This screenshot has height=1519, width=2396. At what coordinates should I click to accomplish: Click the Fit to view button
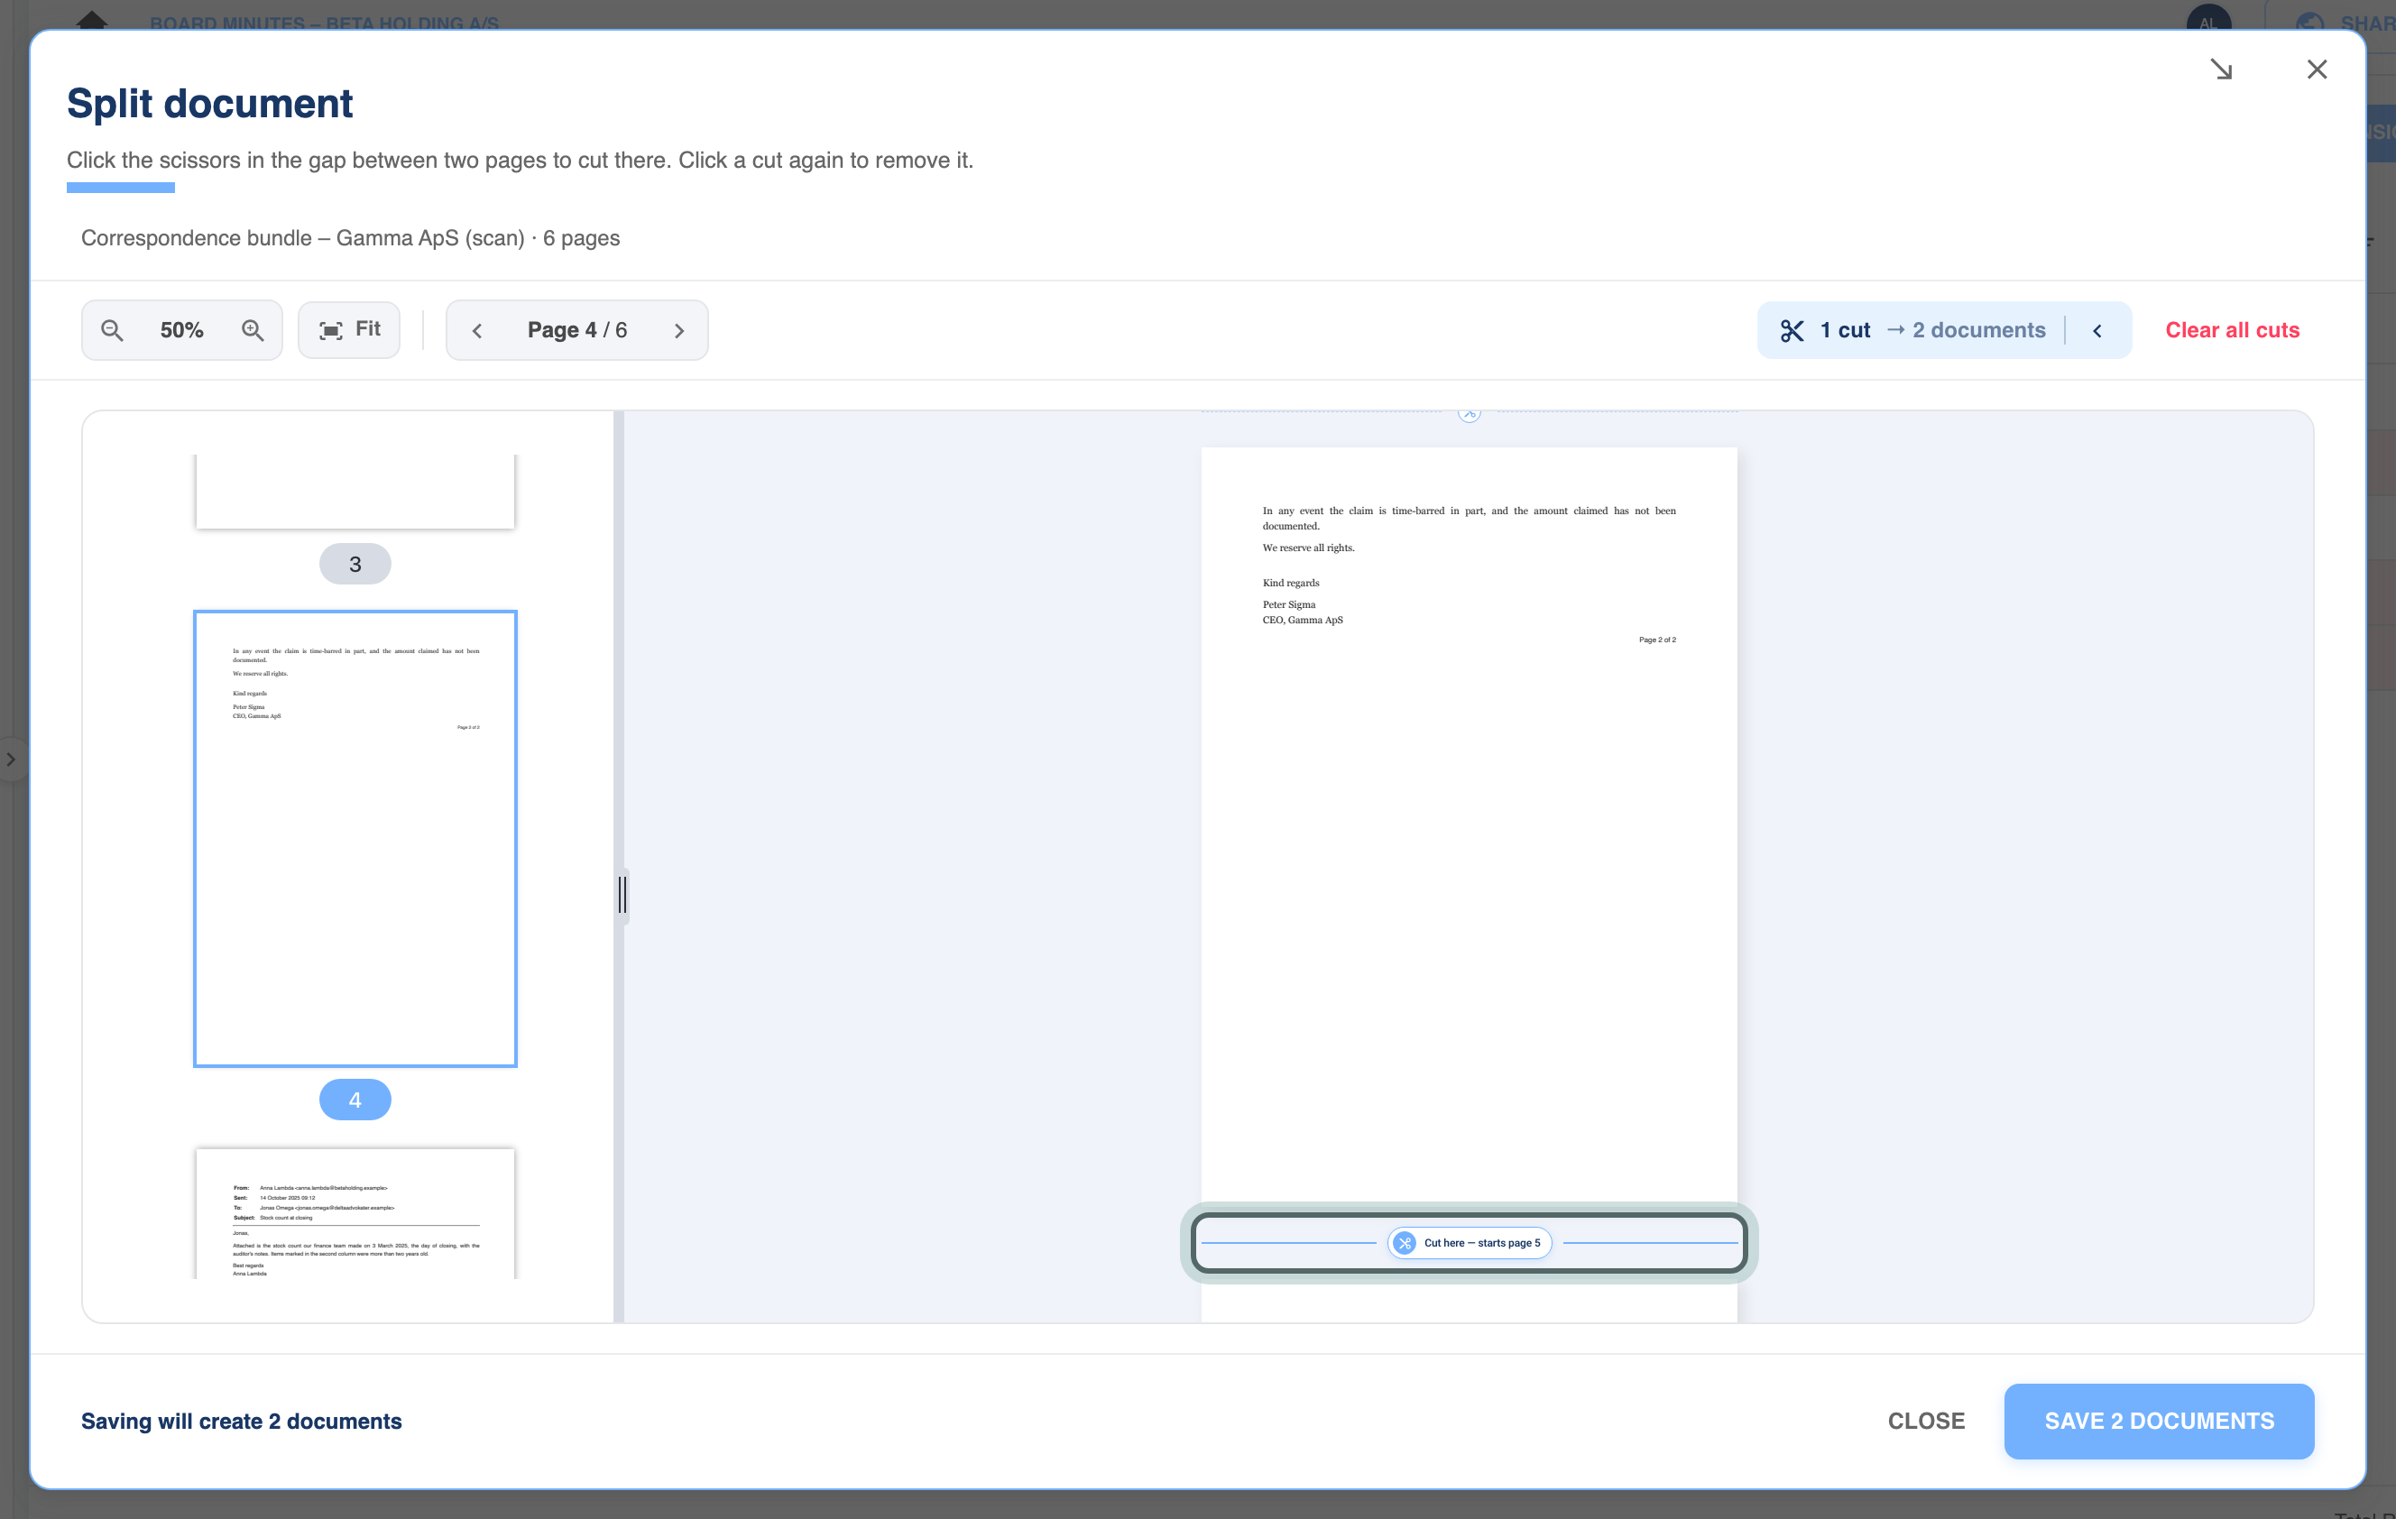pos(349,330)
